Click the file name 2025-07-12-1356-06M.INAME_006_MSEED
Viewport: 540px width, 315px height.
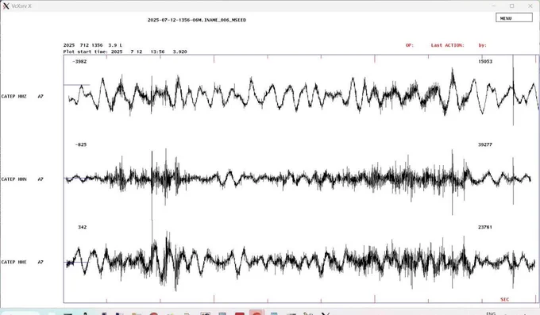coord(197,20)
